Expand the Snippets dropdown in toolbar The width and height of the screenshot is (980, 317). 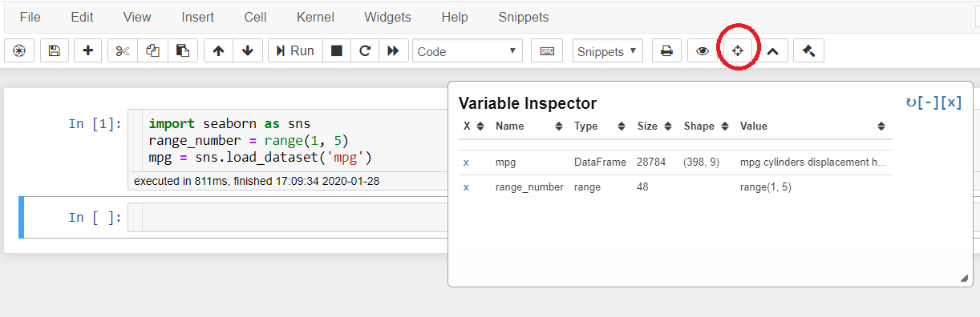(x=608, y=51)
